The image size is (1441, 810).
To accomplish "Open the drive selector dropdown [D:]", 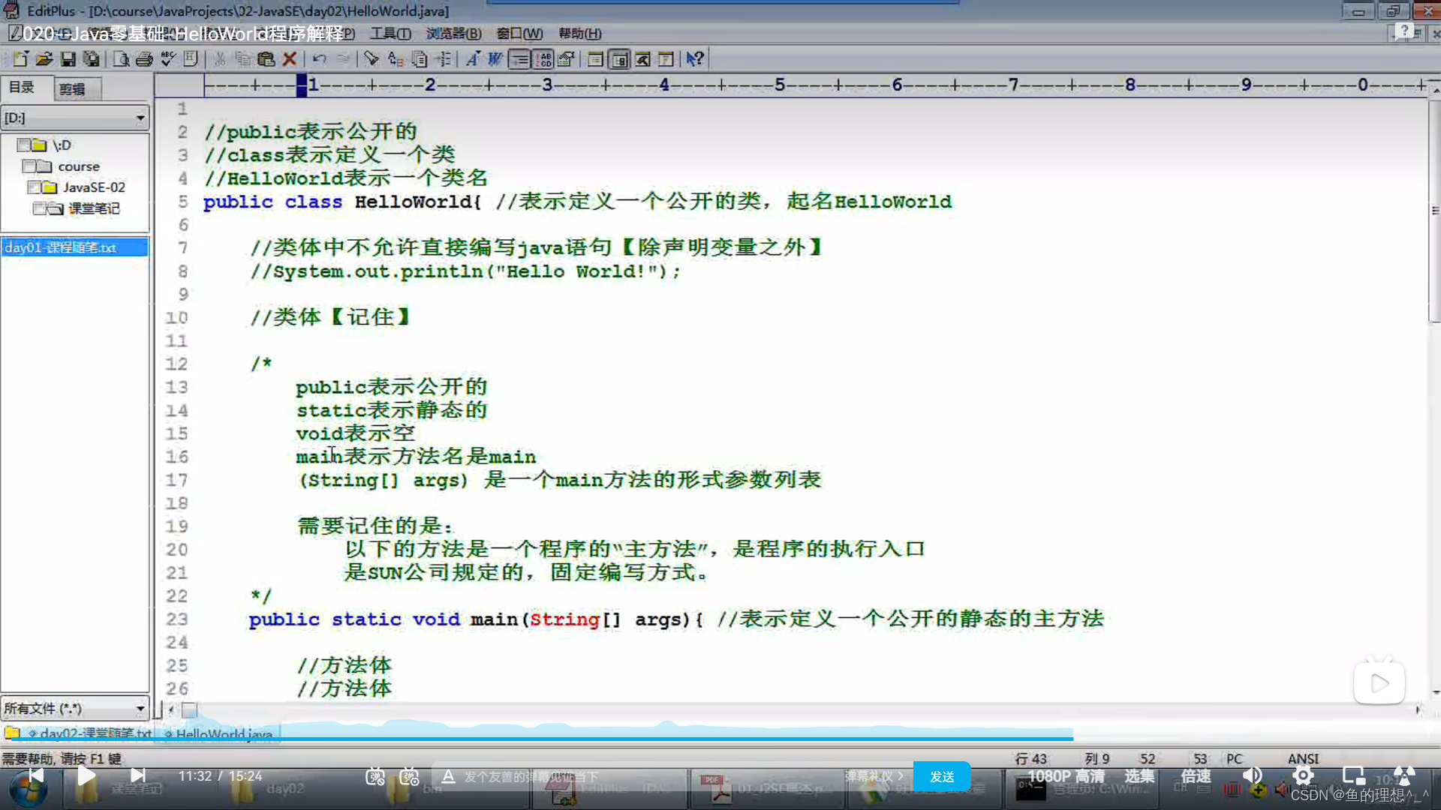I will click(x=140, y=118).
